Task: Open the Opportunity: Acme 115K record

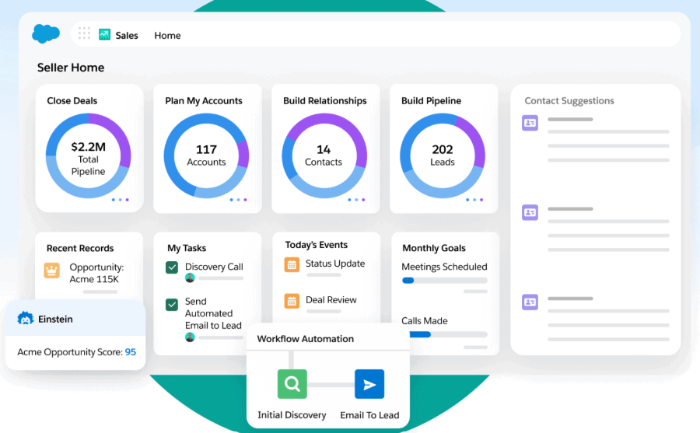Action: pyautogui.click(x=96, y=273)
